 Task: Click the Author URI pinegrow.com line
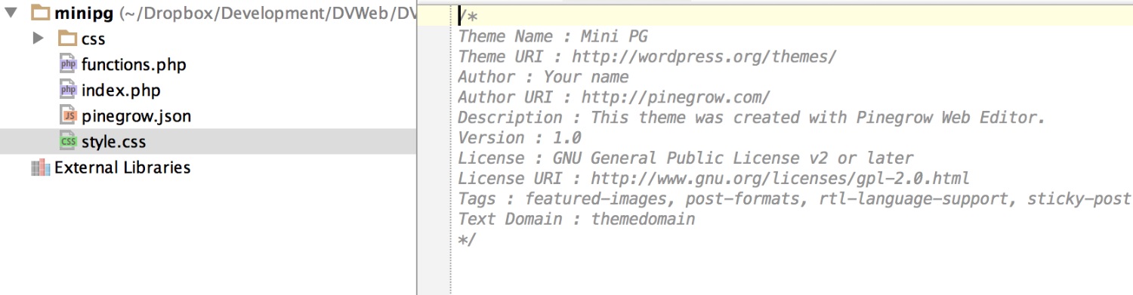[614, 97]
